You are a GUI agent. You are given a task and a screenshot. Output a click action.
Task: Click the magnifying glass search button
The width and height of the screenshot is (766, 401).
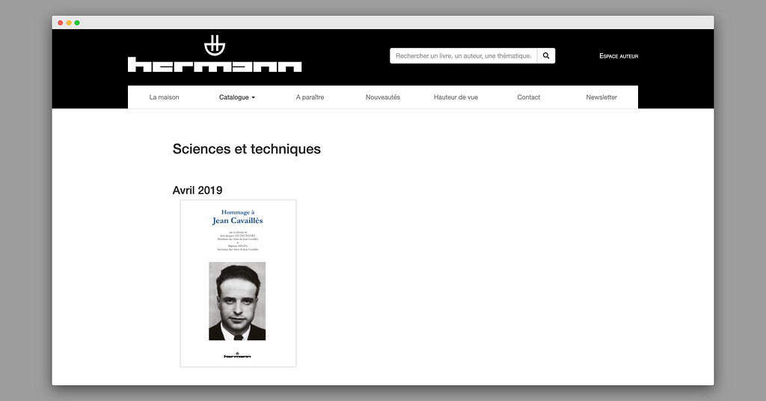546,55
